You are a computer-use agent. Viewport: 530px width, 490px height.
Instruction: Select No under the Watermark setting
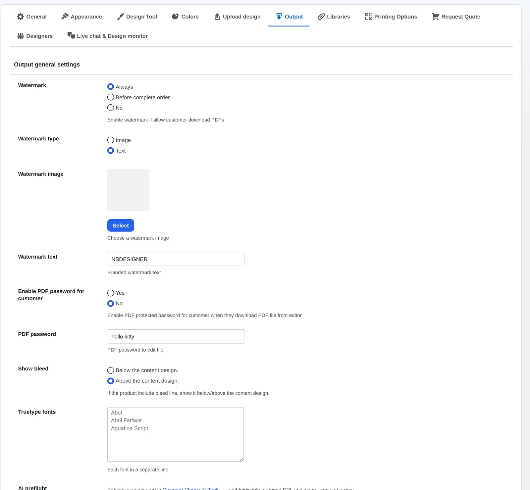pos(111,108)
